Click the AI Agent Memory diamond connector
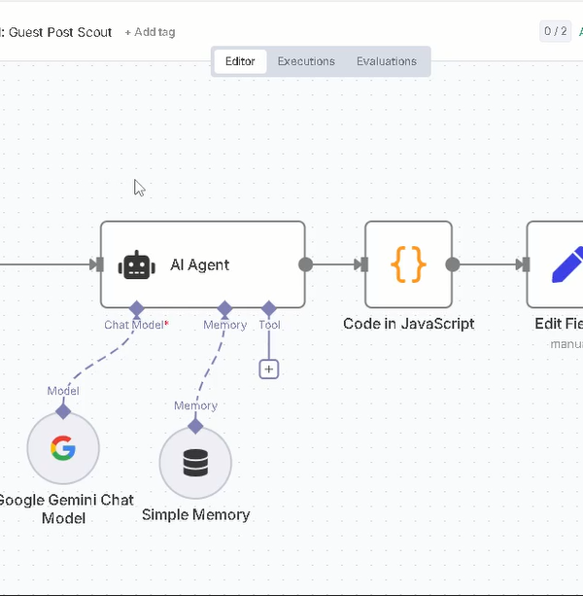 224,308
